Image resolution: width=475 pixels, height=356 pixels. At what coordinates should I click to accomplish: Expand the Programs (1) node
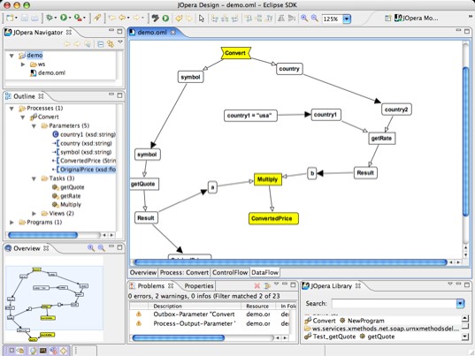point(11,223)
